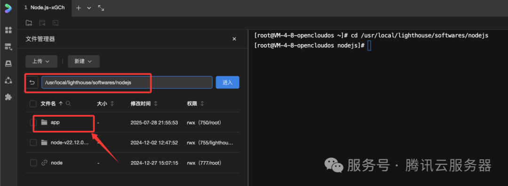
Task: Open the 新建 dropdown
Action: (84, 61)
